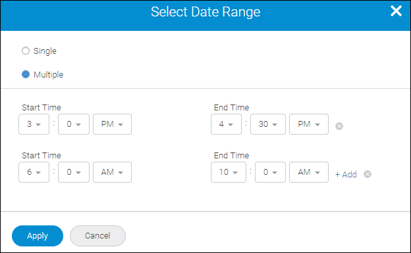This screenshot has width=411, height=253.
Task: Click the Apply button
Action: pyautogui.click(x=38, y=236)
